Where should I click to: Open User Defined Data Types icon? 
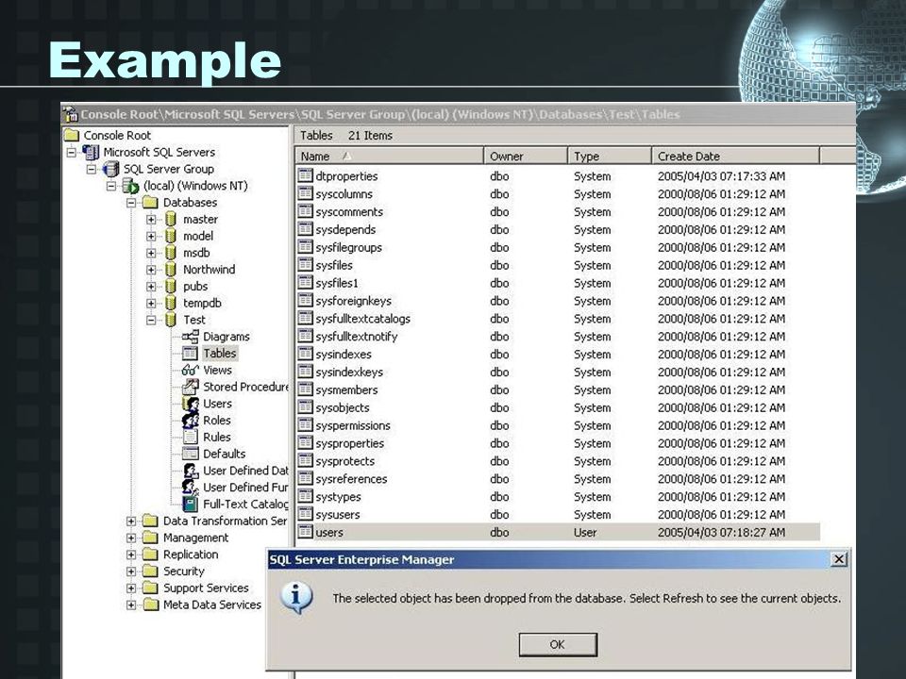190,471
